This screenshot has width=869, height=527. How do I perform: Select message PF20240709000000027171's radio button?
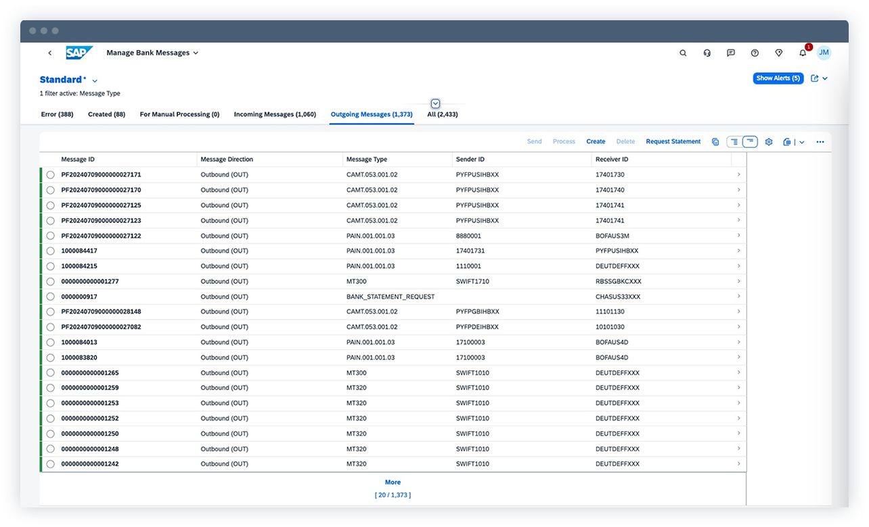click(50, 174)
